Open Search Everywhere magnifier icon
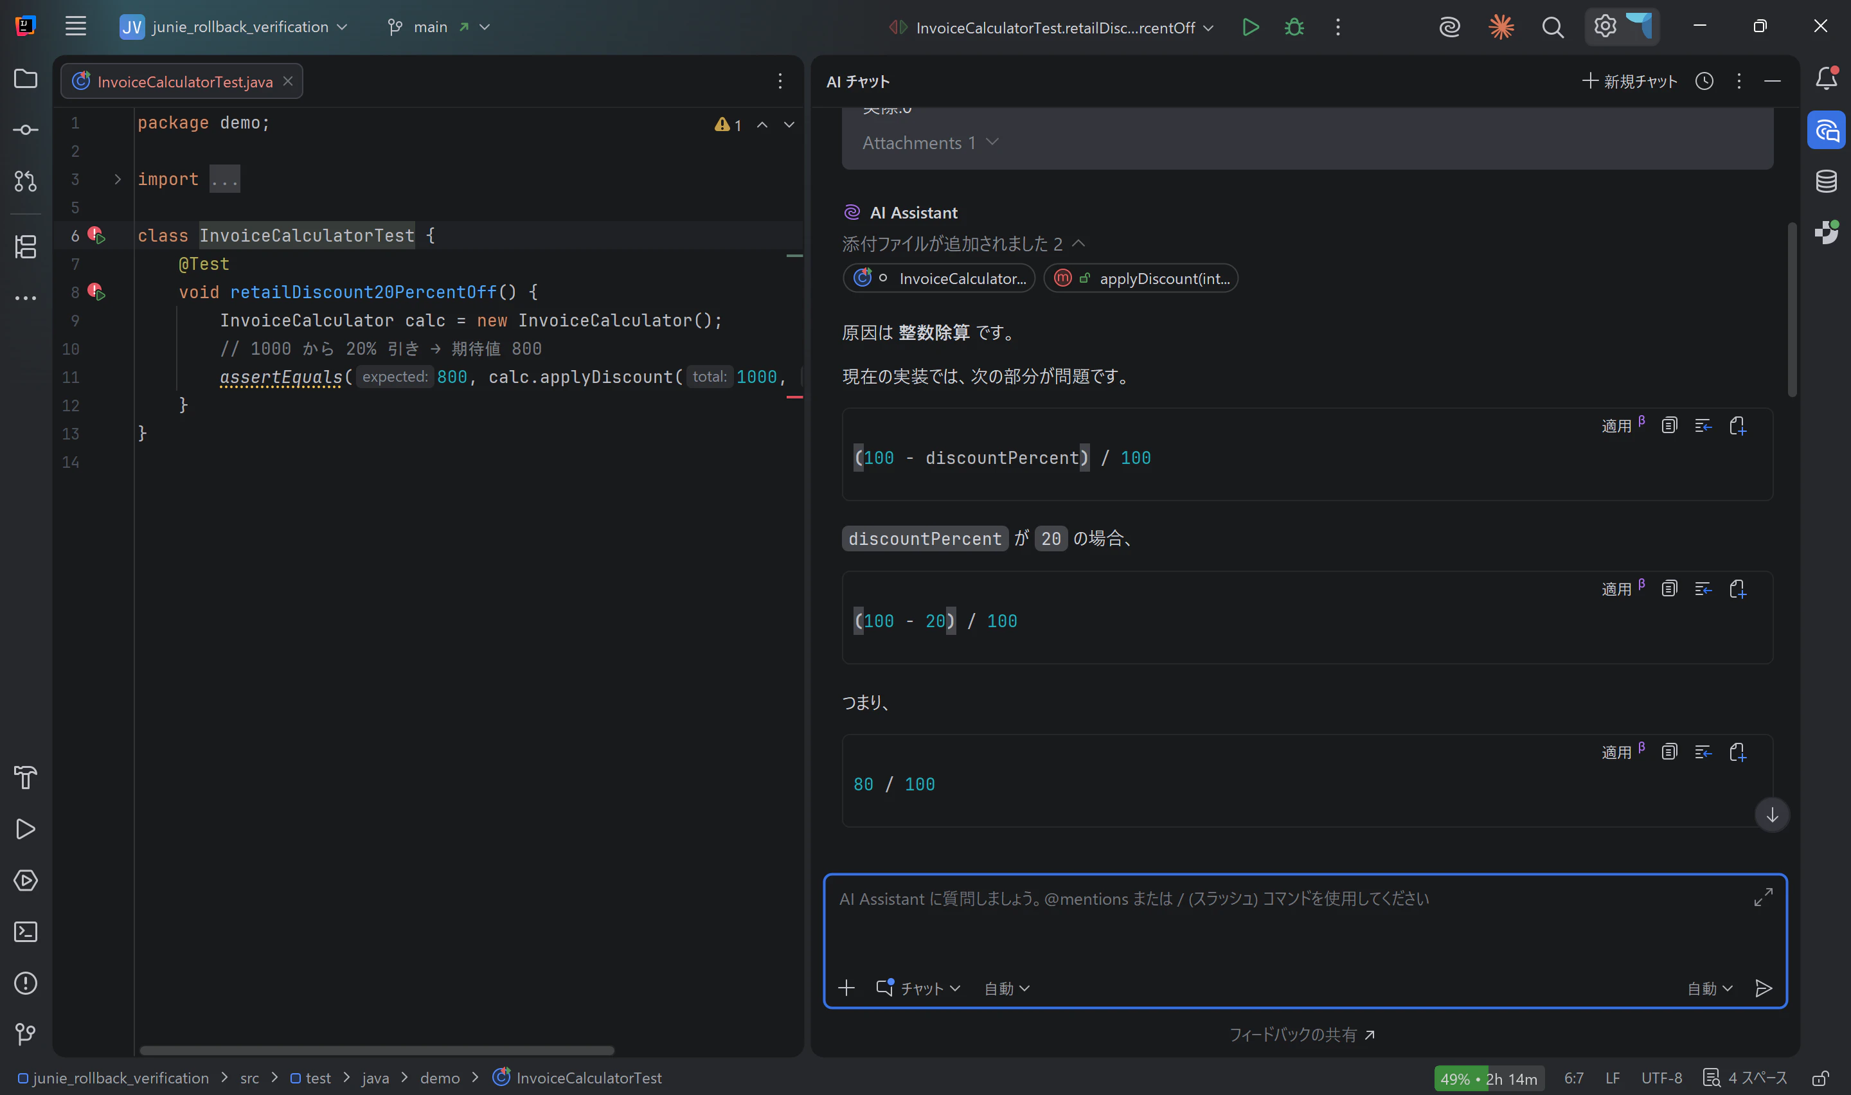The width and height of the screenshot is (1851, 1095). pyautogui.click(x=1553, y=27)
